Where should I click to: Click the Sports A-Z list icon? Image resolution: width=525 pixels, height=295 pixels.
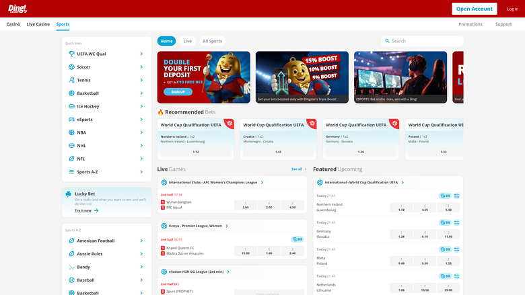point(71,172)
